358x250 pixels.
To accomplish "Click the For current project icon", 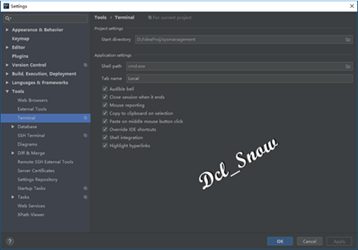I will pyautogui.click(x=150, y=17).
